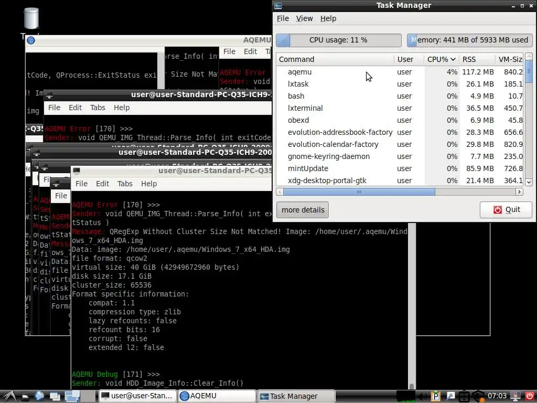Sort processes by the Command column

(x=335, y=59)
